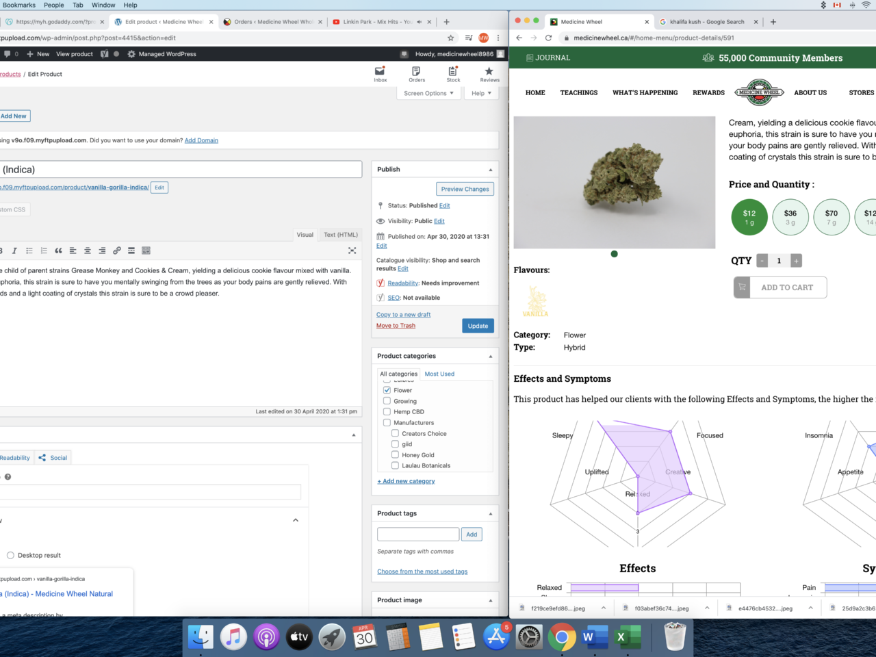Image resolution: width=876 pixels, height=657 pixels.
Task: Click the insert link icon
Action: click(117, 251)
